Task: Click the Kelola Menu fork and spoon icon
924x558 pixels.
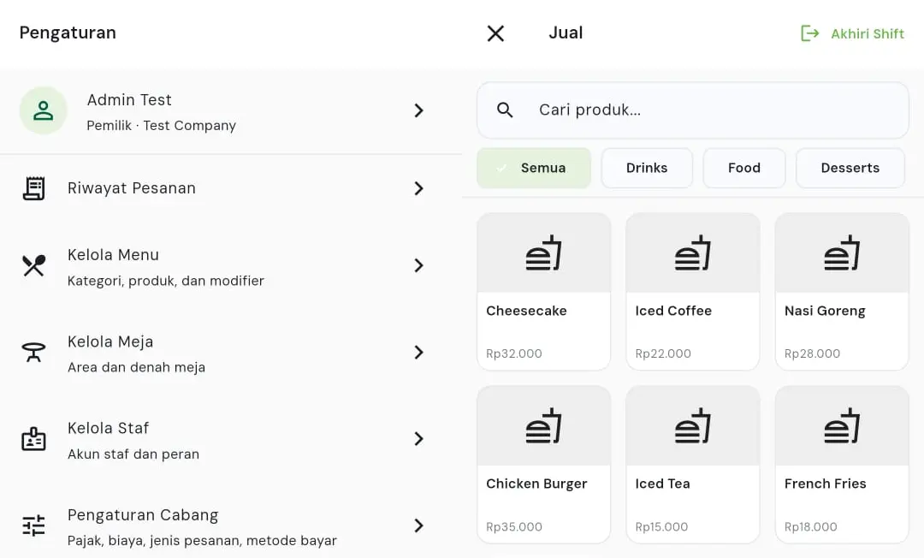Action: point(33,266)
